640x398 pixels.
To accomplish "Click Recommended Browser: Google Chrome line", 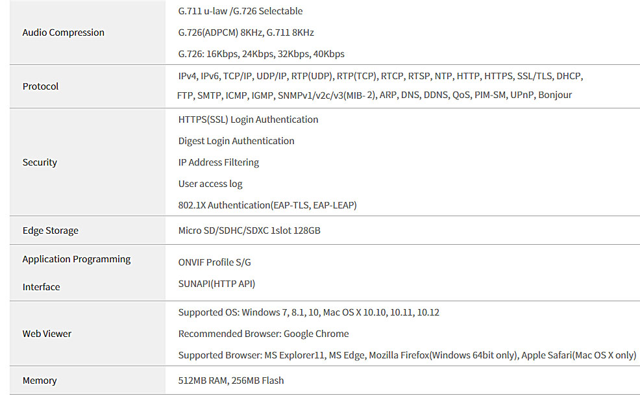I will coord(264,334).
